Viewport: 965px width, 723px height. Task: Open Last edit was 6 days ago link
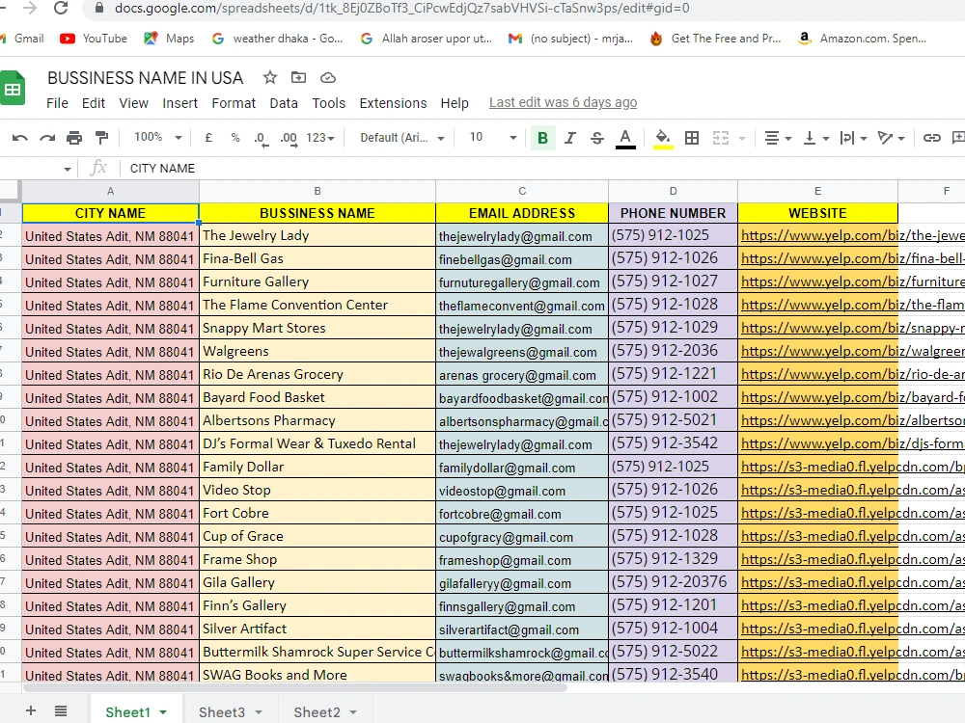coord(564,103)
